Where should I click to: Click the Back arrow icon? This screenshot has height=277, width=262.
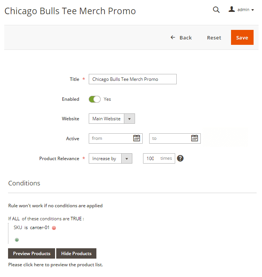[173, 38]
